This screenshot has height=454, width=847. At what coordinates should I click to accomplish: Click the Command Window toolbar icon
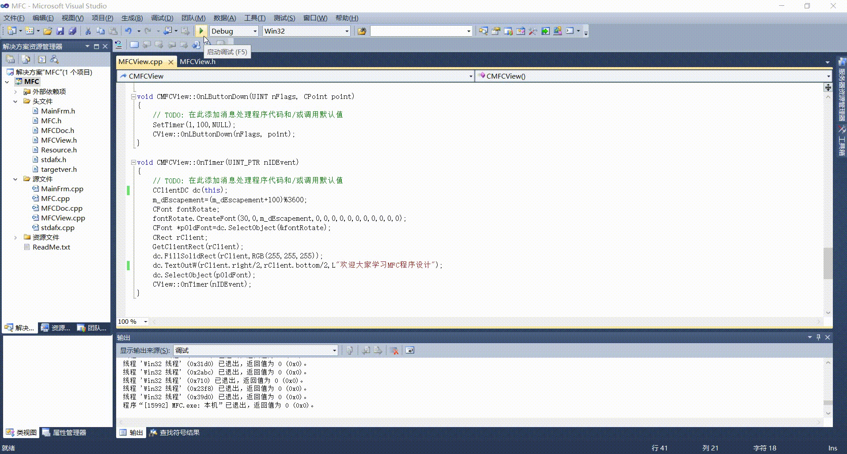coord(570,31)
